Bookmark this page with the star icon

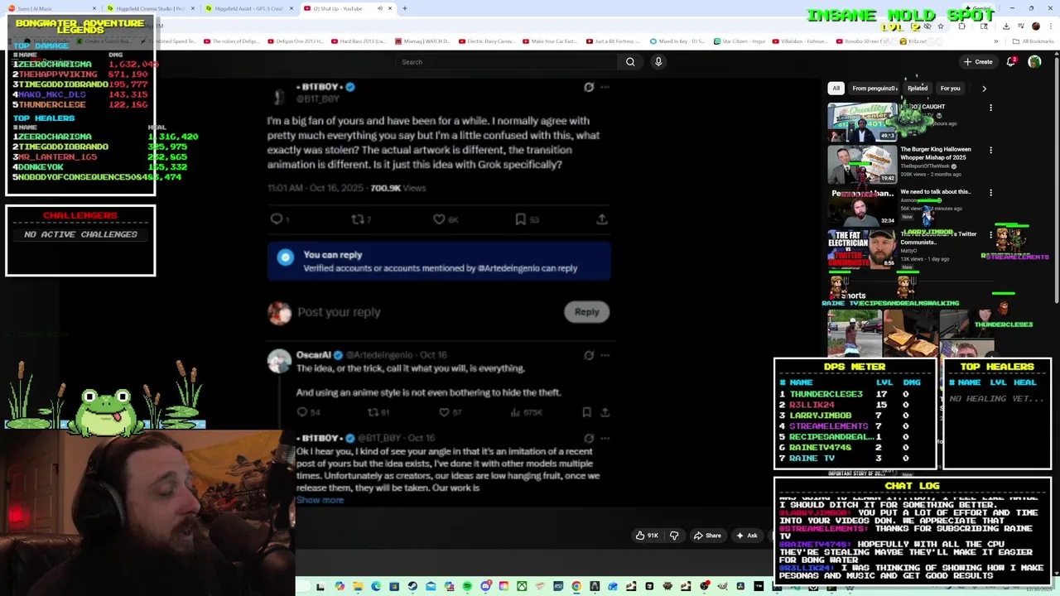pyautogui.click(x=941, y=26)
